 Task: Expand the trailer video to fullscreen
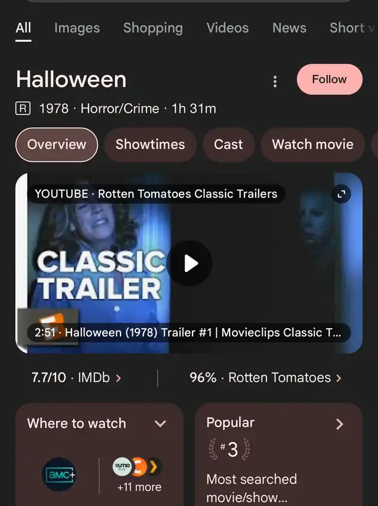point(341,194)
